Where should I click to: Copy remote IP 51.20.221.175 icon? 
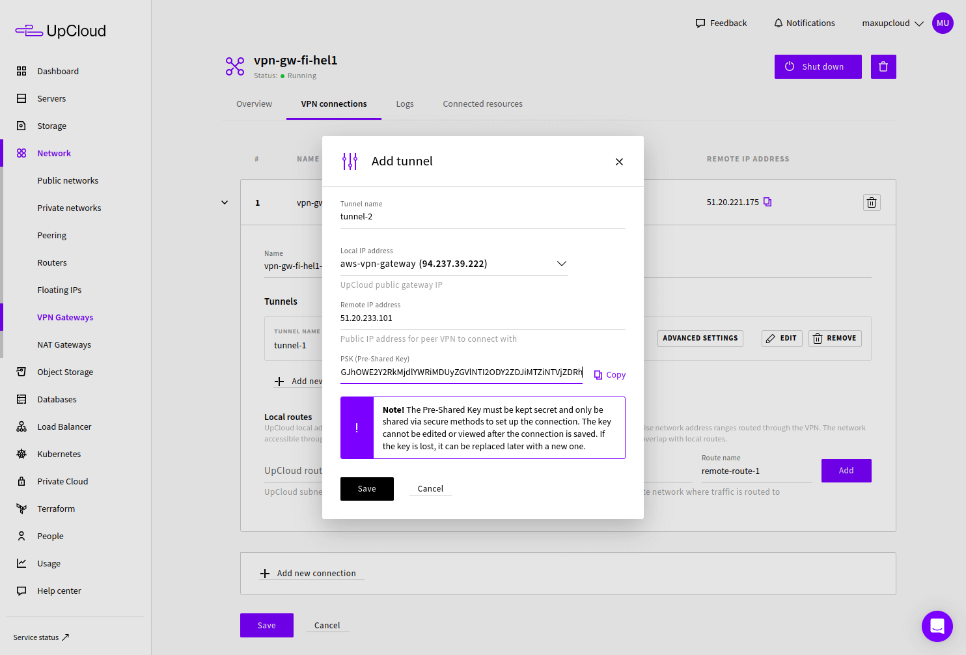pos(767,202)
